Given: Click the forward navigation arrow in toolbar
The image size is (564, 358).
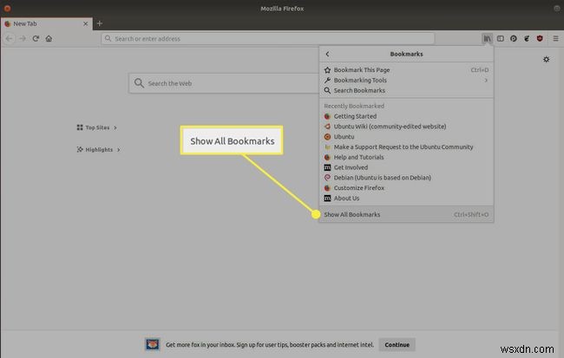Looking at the screenshot, I should coord(23,38).
